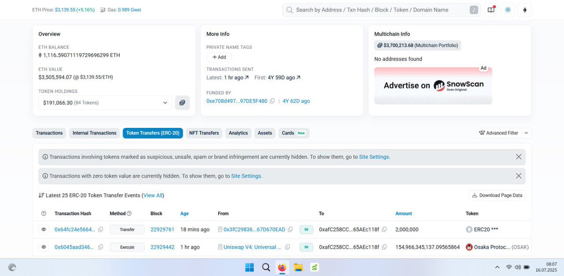Viewport: 564px width, 276px height.
Task: Expand the chevron right of Advanced Filter
Action: 526,133
